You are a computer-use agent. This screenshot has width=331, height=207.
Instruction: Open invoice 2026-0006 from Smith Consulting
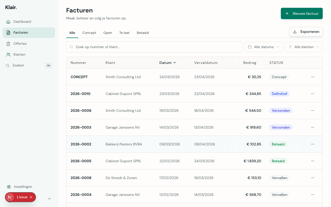81,110
